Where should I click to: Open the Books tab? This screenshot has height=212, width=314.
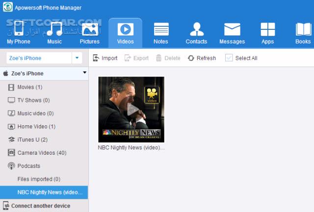(x=303, y=33)
